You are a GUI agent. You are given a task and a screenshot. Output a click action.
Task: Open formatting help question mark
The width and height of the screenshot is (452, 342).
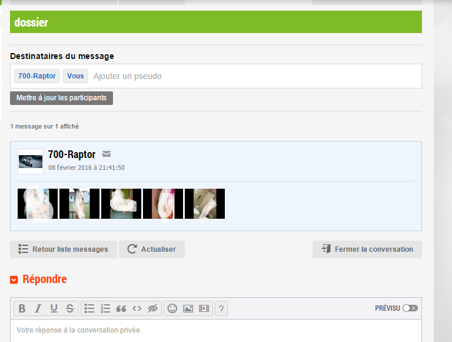click(x=221, y=308)
